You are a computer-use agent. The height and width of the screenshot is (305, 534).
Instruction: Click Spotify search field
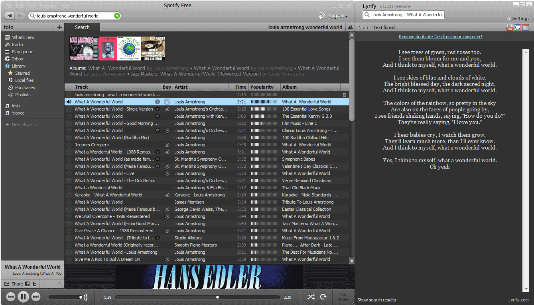coord(75,16)
